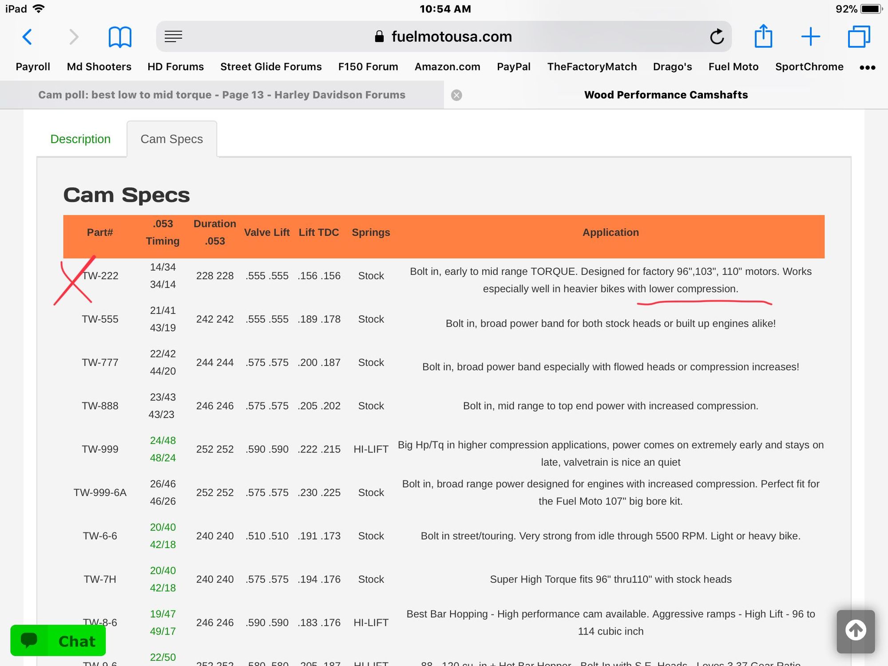Tap the scroll-to-top arrow button

[856, 631]
